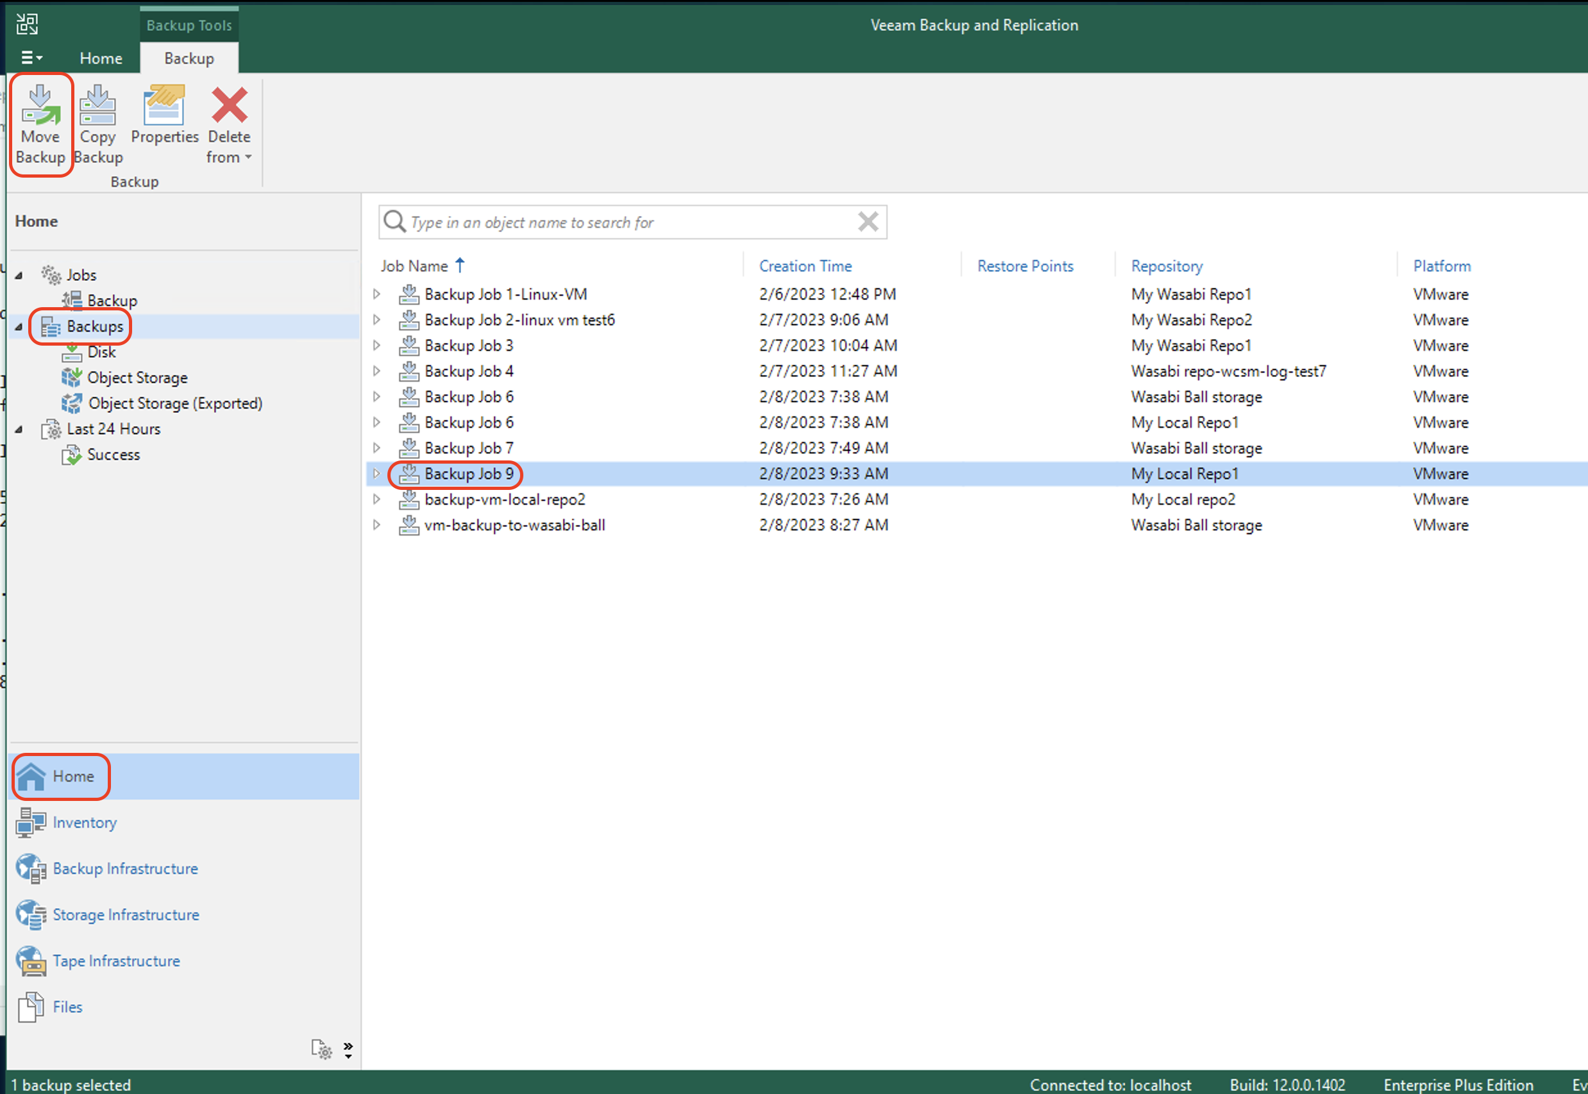Open the navigation pane overflow chevron
The image size is (1588, 1094).
pos(348,1050)
